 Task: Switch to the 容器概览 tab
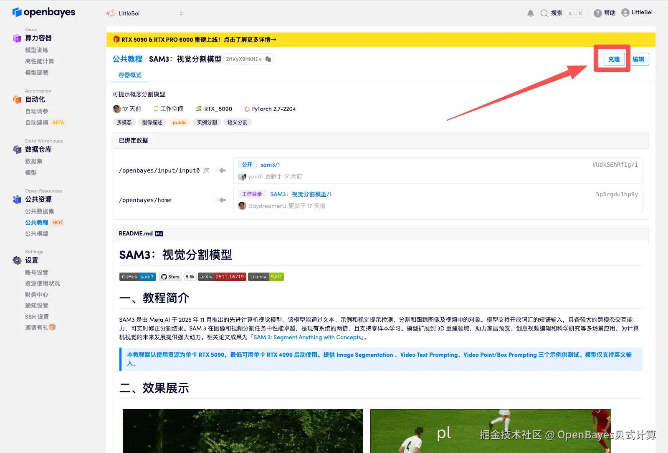pos(129,75)
